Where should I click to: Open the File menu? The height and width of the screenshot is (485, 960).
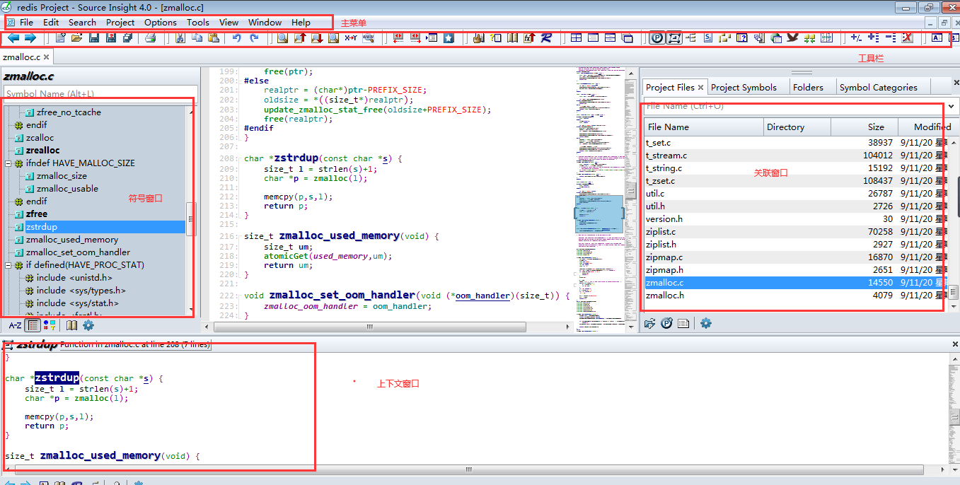coord(26,22)
